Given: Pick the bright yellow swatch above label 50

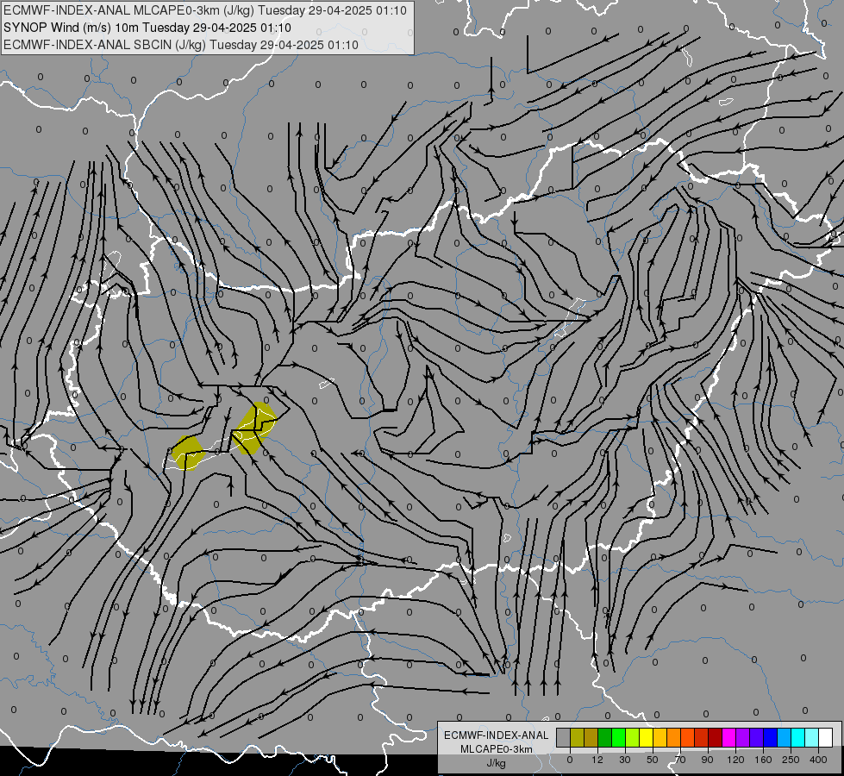Looking at the screenshot, I should click(647, 737).
